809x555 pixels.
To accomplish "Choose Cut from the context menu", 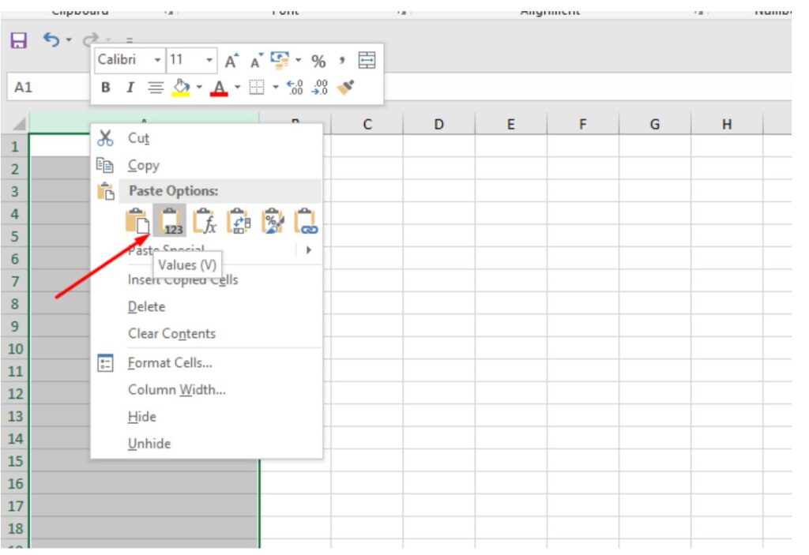I will 138,138.
